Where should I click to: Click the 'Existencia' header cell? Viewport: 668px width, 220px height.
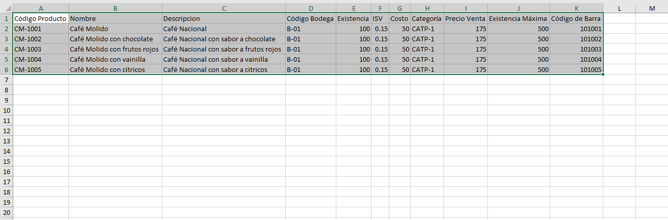[x=354, y=18]
